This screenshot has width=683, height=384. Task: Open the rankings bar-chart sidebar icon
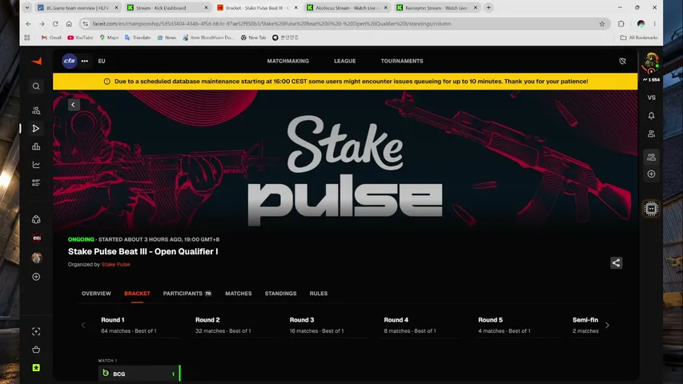pos(36,146)
